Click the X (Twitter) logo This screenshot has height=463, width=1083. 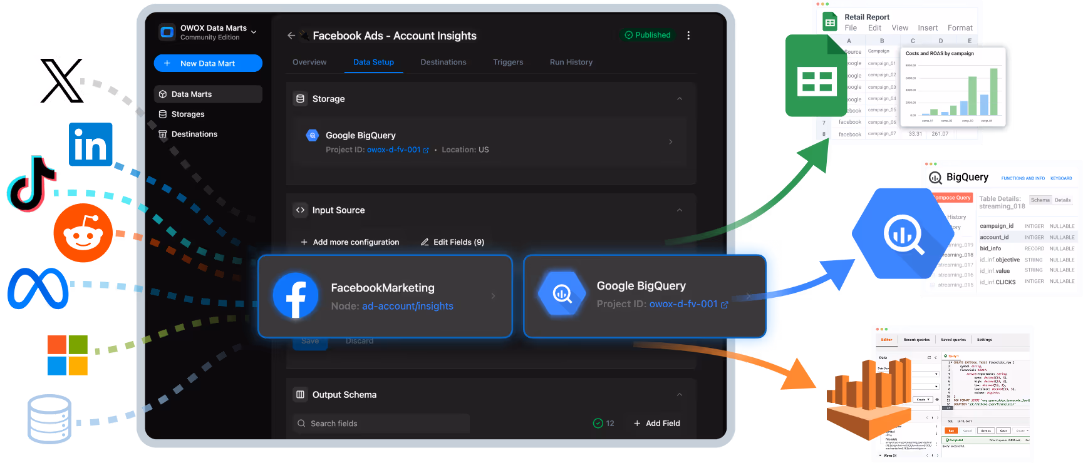[61, 81]
